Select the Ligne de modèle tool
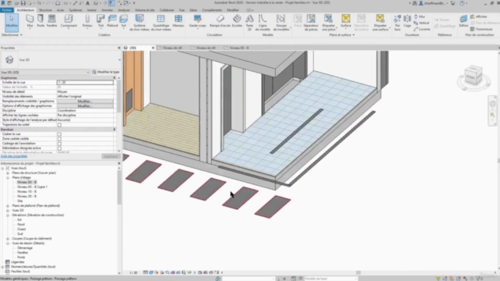 pos(262,23)
